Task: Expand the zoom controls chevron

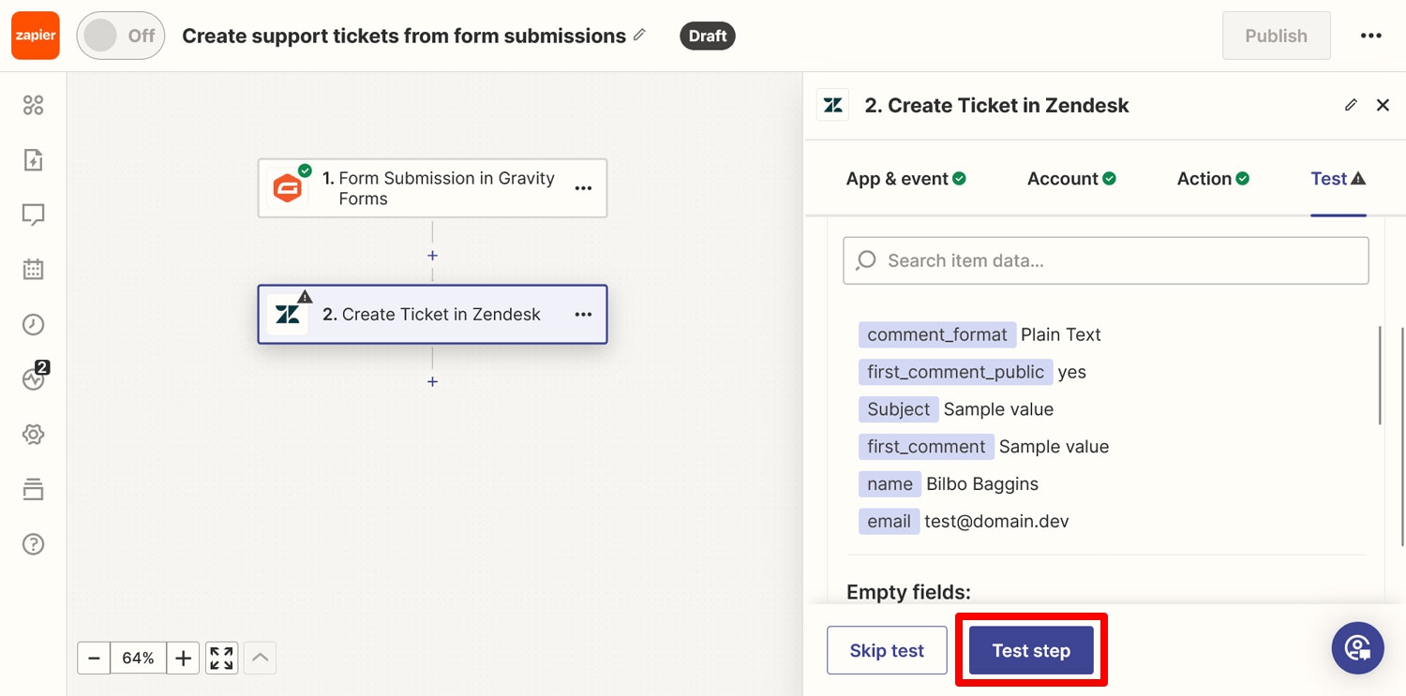Action: pyautogui.click(x=261, y=658)
